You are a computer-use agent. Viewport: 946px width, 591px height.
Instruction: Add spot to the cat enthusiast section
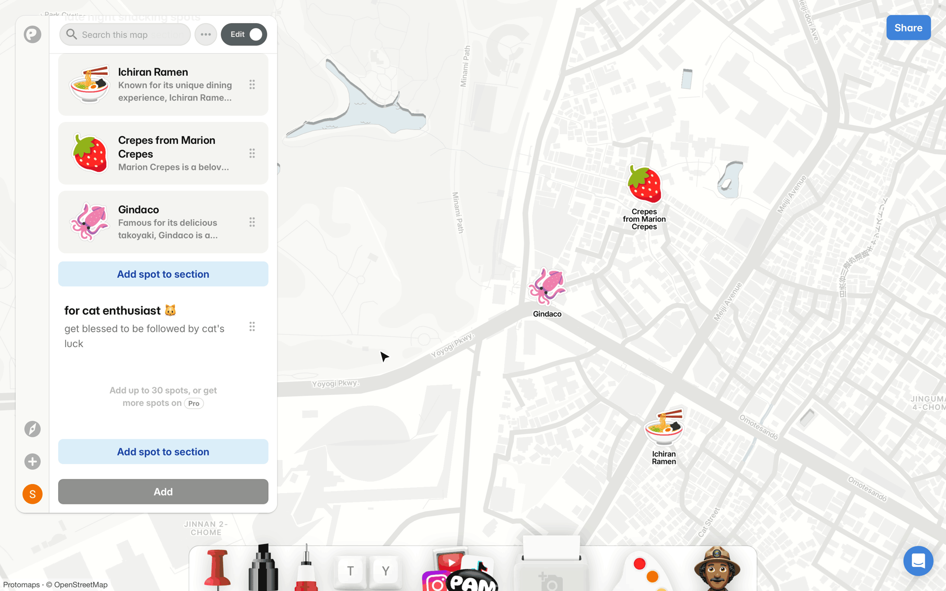click(x=163, y=452)
